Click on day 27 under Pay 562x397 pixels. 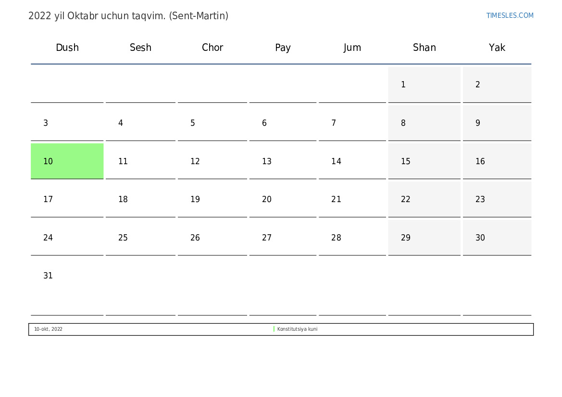[x=283, y=238]
